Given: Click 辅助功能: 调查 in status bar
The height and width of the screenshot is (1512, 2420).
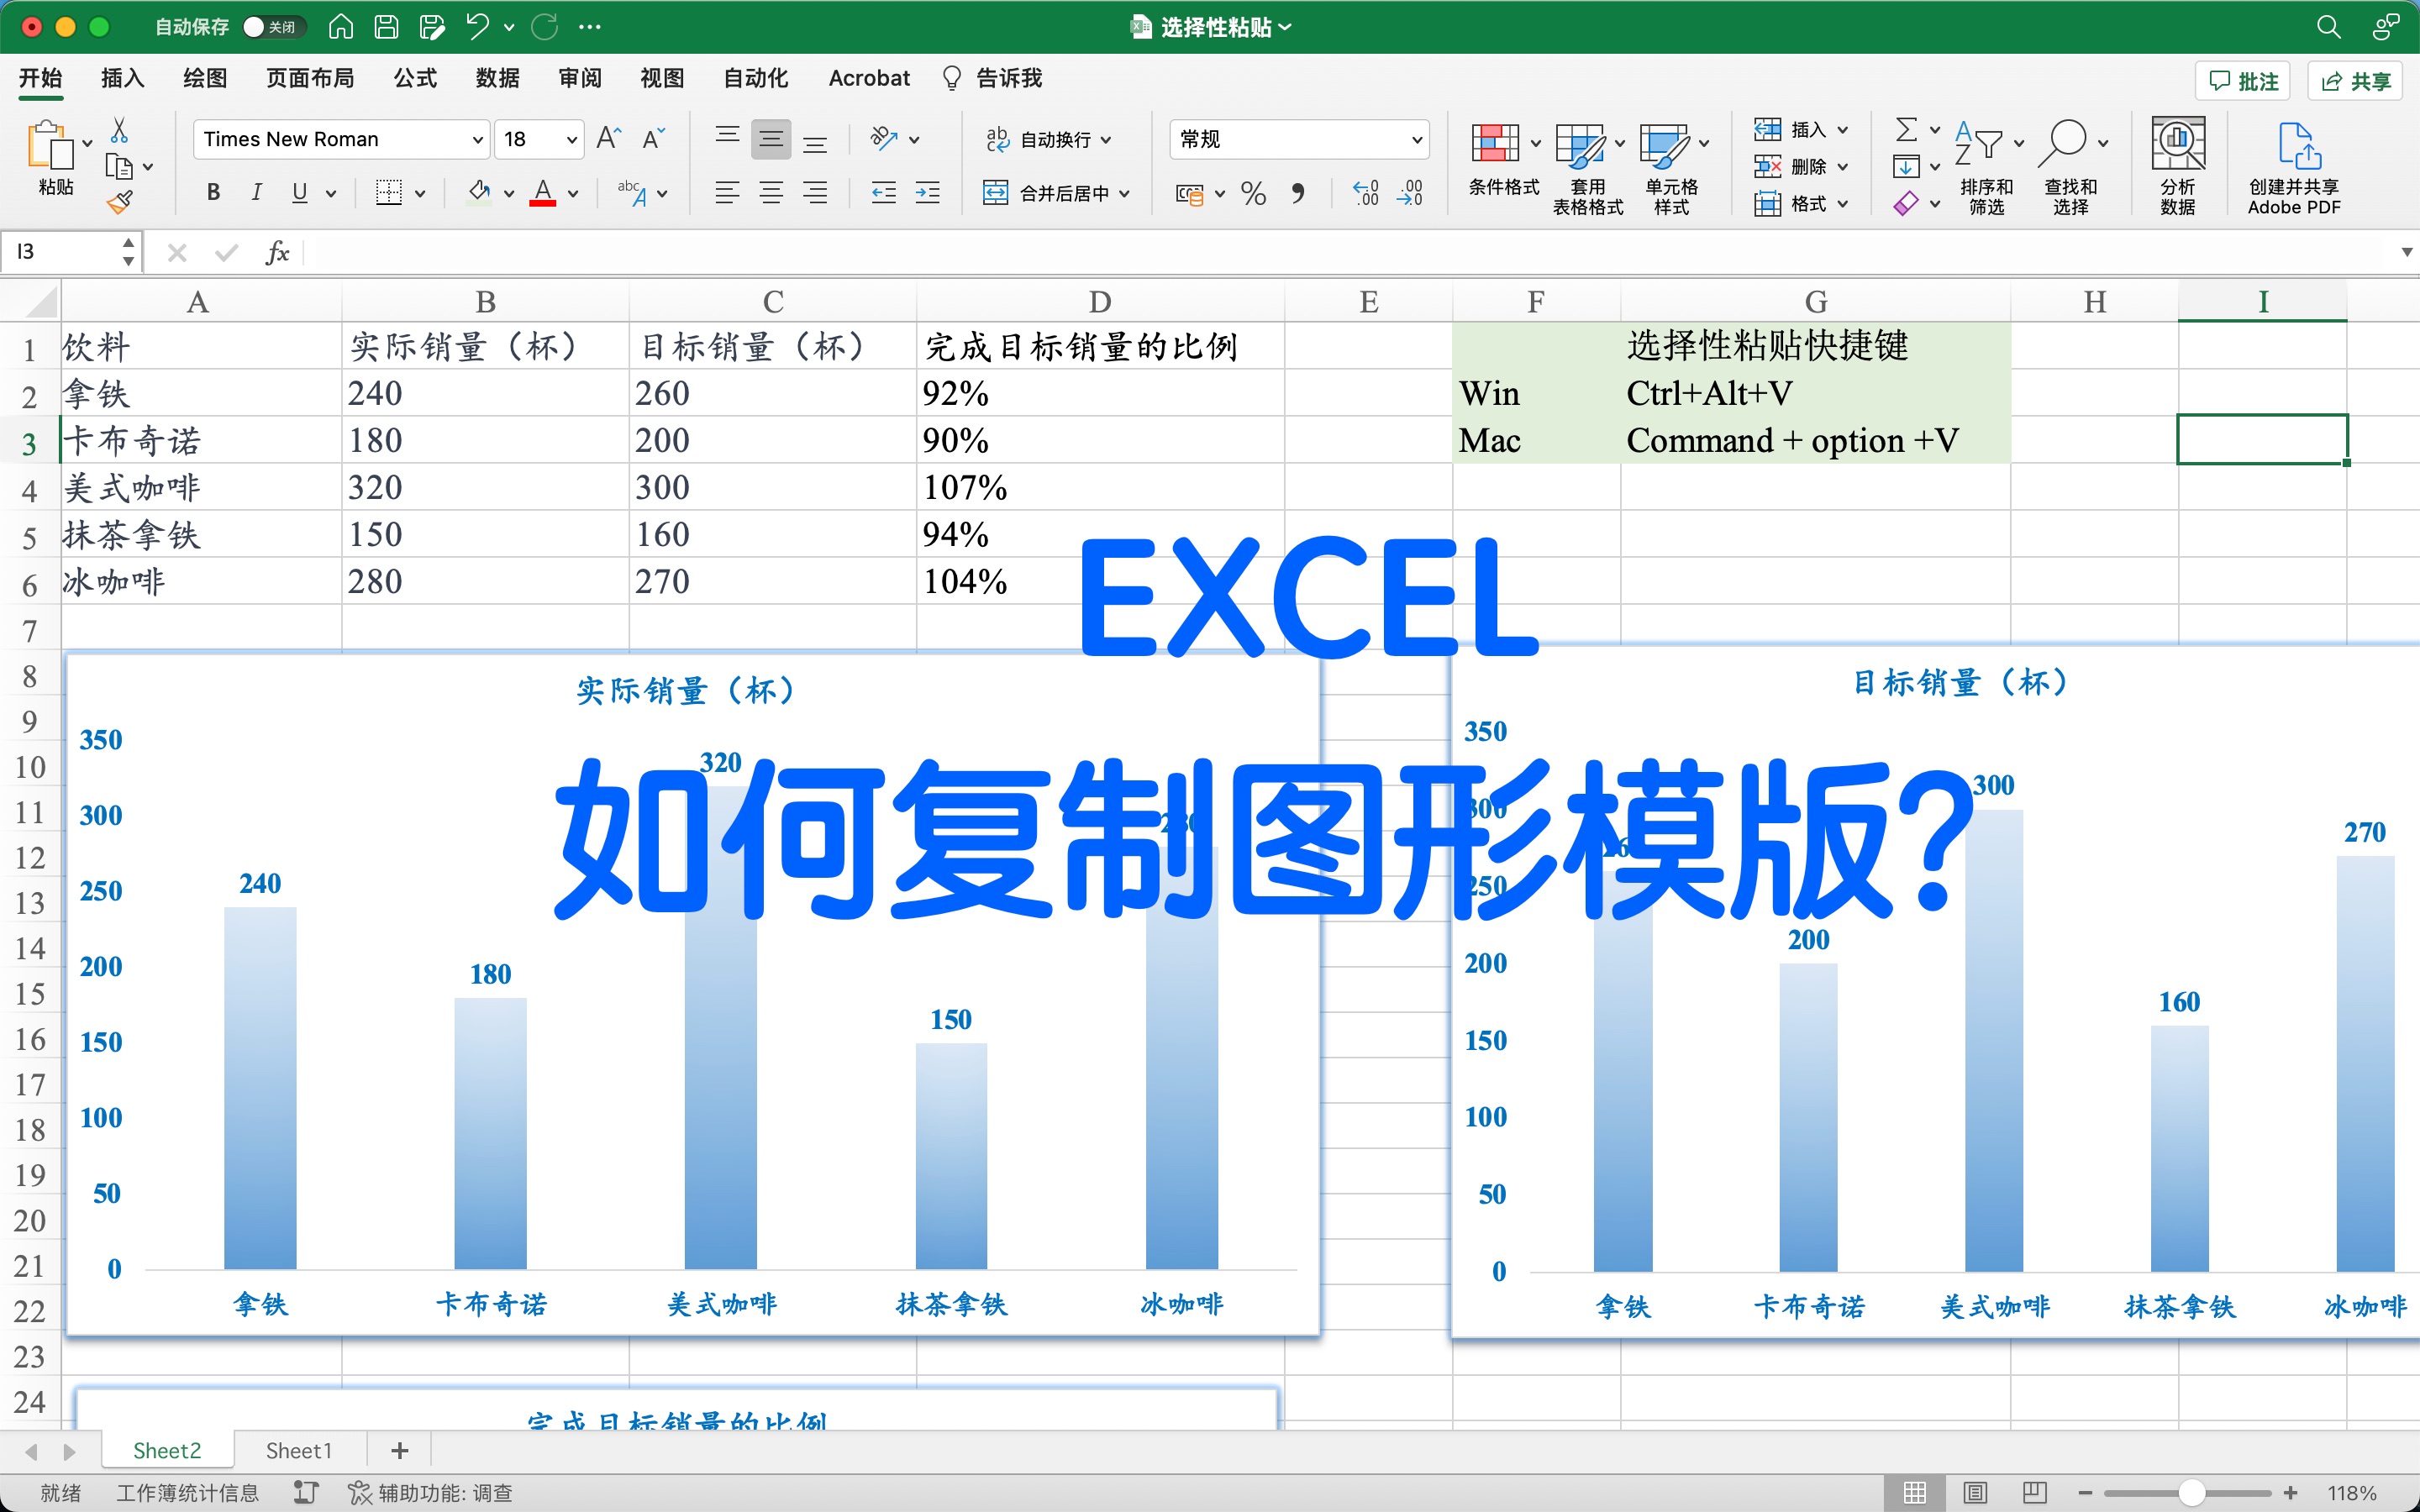Looking at the screenshot, I should click(430, 1492).
